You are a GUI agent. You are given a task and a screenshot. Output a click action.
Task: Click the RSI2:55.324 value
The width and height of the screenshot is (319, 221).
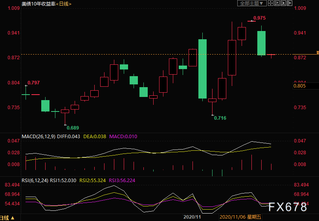tap(93, 180)
